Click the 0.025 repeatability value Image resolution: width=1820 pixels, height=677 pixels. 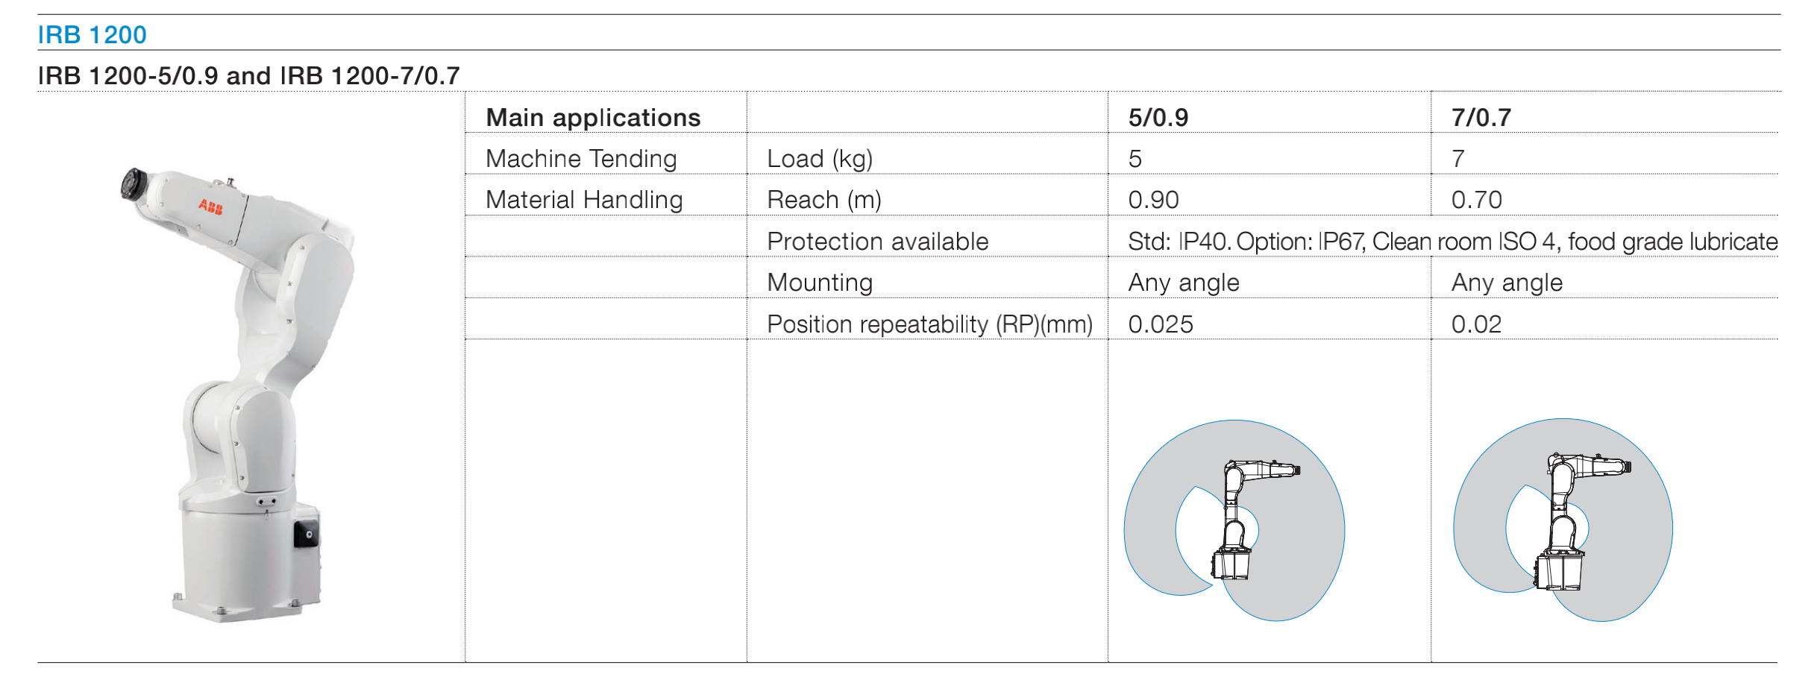(x=1161, y=324)
